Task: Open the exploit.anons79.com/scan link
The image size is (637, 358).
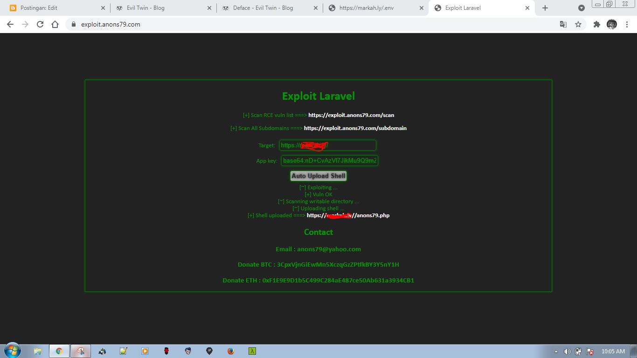Action: (351, 115)
